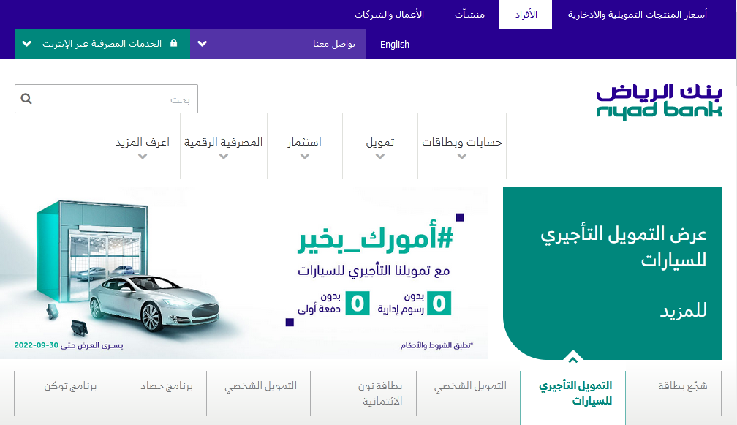The width and height of the screenshot is (737, 425).
Task: Expand the تمويل menu chevron
Action: pos(380,157)
